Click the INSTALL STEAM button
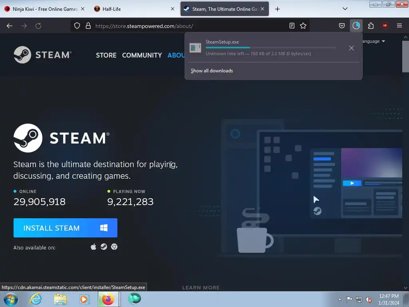The image size is (409, 307). click(66, 228)
